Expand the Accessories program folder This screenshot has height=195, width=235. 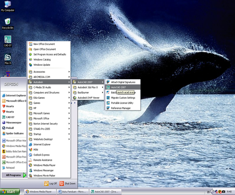coord(49,72)
